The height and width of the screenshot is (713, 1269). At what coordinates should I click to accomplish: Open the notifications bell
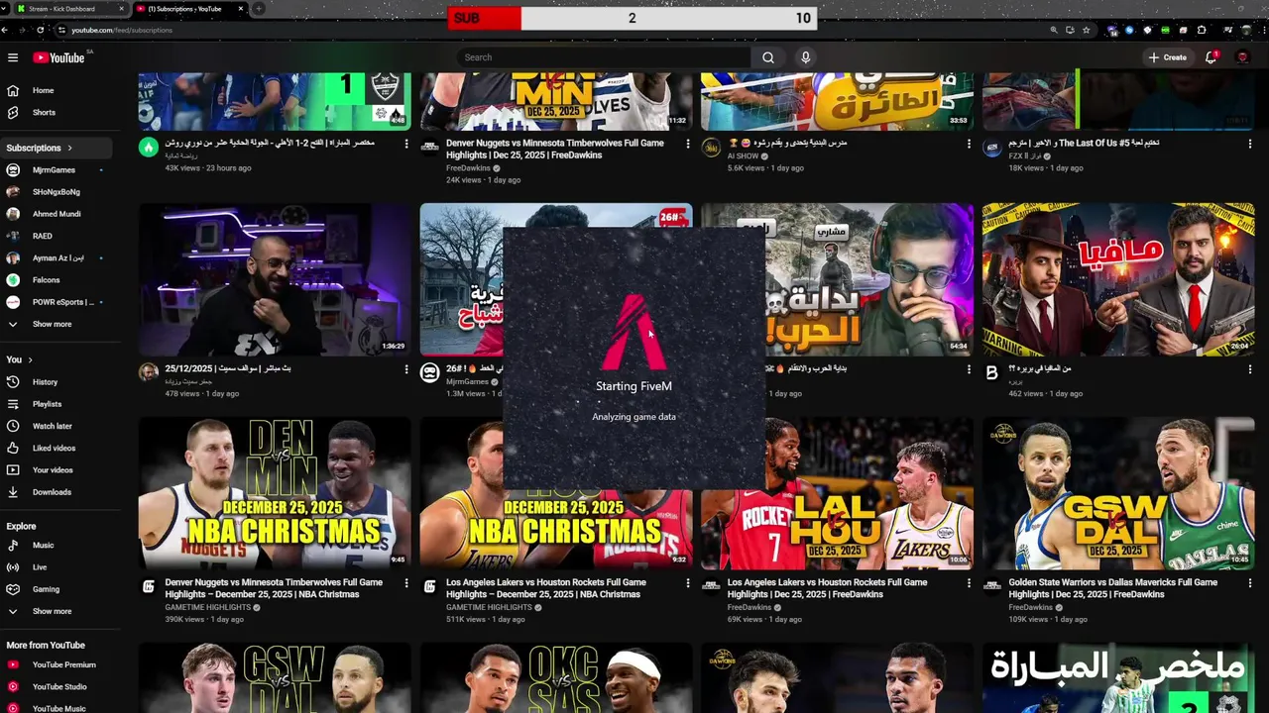coord(1211,57)
